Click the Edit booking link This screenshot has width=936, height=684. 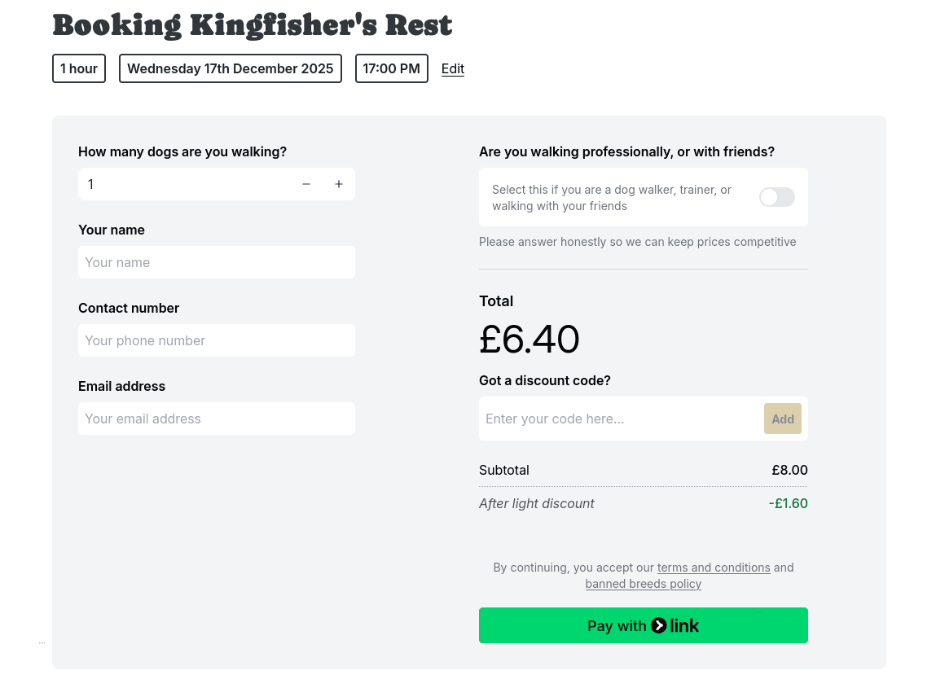[x=453, y=68]
